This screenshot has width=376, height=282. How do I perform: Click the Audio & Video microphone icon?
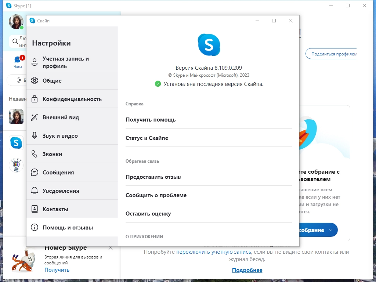[x=35, y=135]
